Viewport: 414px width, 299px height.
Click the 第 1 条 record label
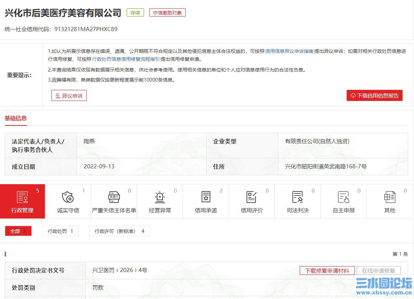tap(400, 254)
